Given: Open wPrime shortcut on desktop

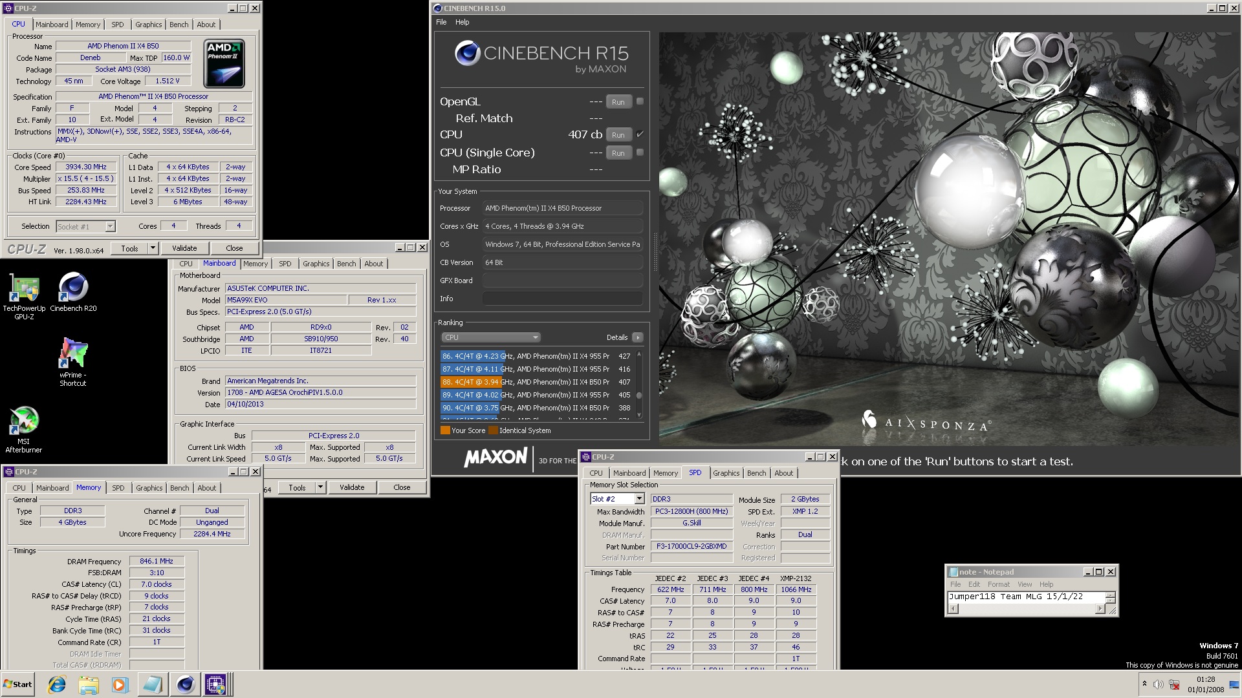Looking at the screenshot, I should (x=73, y=362).
